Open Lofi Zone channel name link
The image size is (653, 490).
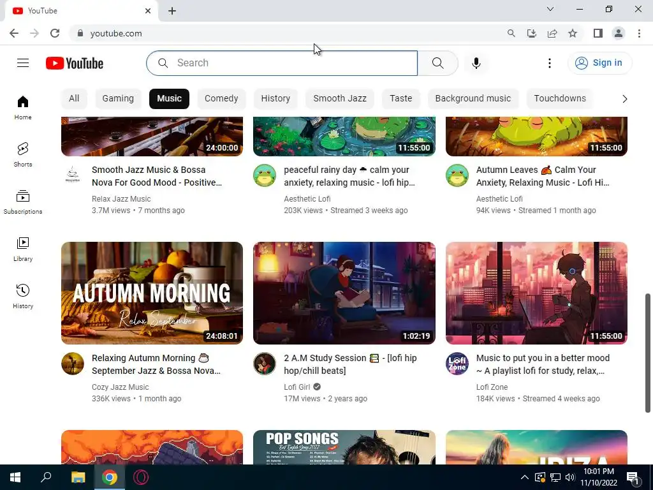(x=492, y=387)
